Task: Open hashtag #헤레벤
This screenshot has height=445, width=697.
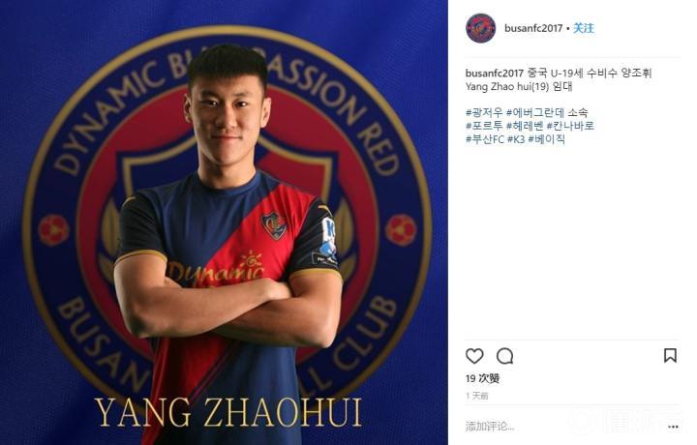Action: tap(525, 126)
